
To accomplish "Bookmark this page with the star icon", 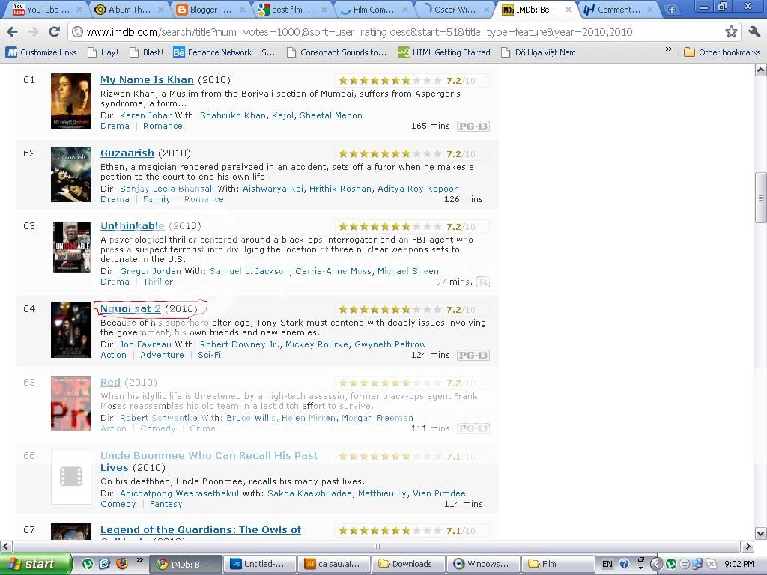I will pos(731,32).
